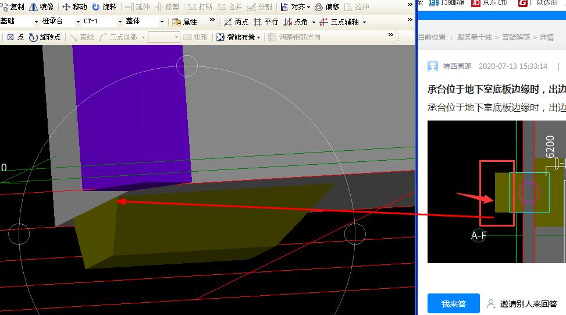Activate the 移动 (Move) tool
This screenshot has width=566, height=315.
tap(74, 7)
